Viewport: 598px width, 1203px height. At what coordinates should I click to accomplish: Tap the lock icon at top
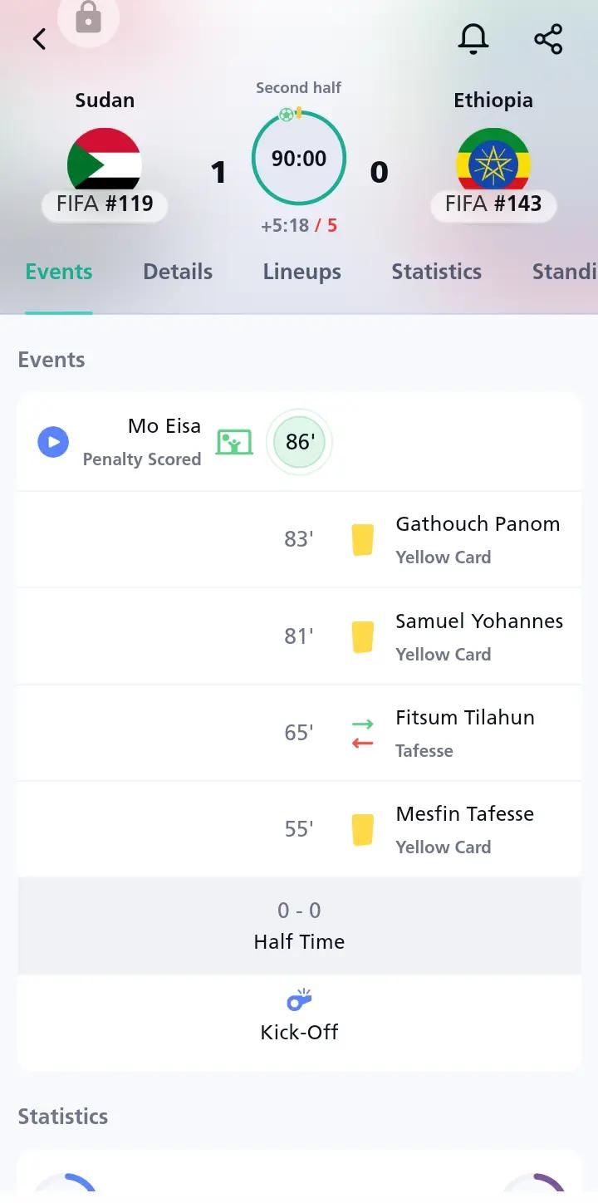88,17
